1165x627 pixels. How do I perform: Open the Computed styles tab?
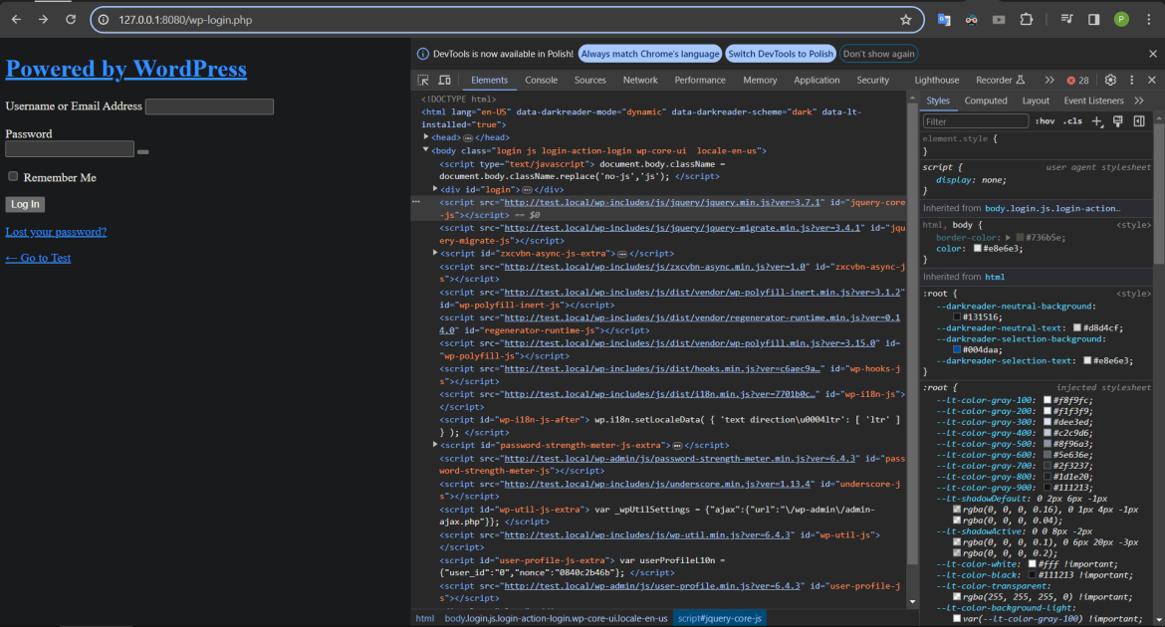pos(986,101)
